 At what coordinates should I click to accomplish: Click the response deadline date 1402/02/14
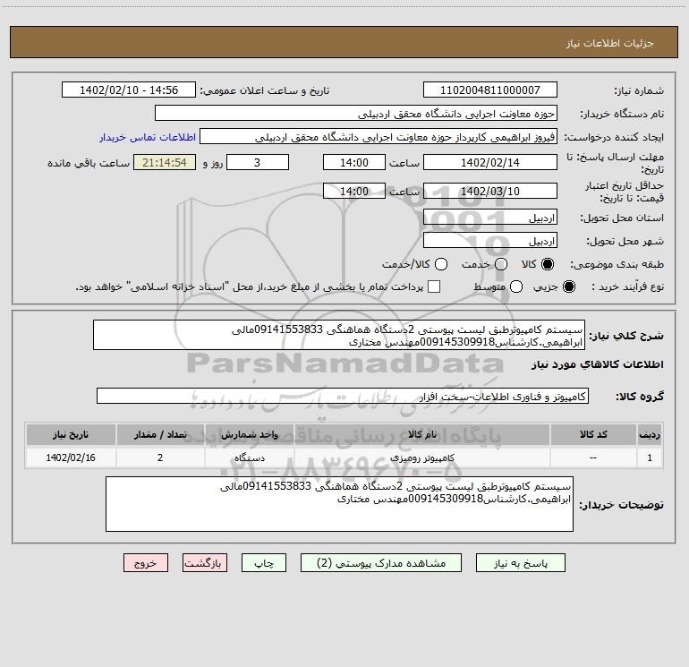coord(490,162)
